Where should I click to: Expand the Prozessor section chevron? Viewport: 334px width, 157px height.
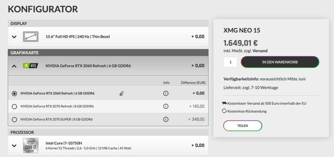[x=14, y=146]
